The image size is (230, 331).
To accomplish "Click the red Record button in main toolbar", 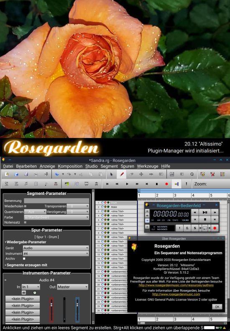I will 166,184.
